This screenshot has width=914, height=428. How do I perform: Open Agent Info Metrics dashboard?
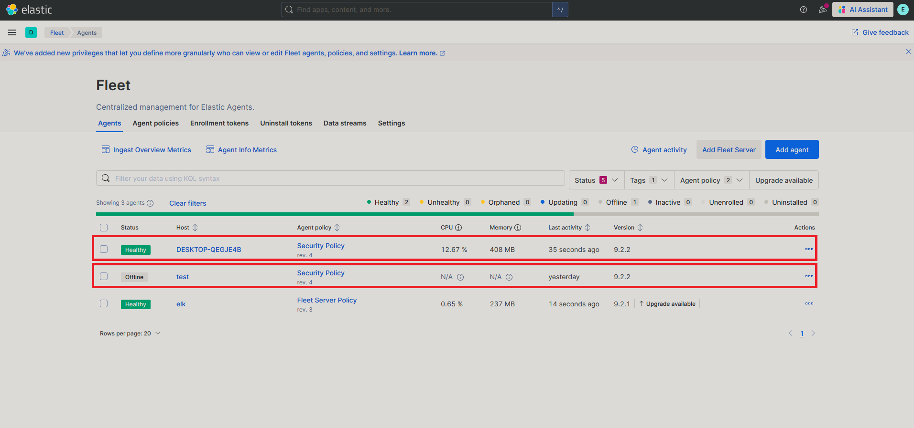pyautogui.click(x=241, y=150)
